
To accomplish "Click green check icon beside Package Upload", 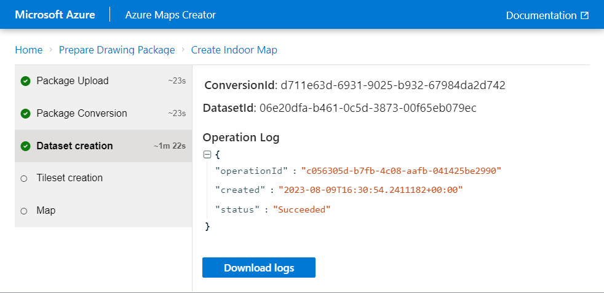I will [x=25, y=81].
